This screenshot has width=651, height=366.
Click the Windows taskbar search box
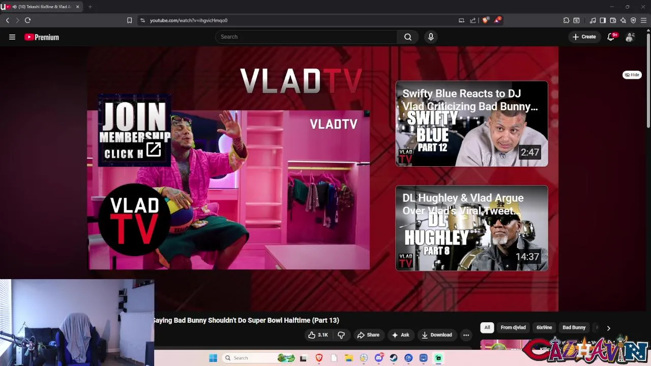(x=259, y=358)
